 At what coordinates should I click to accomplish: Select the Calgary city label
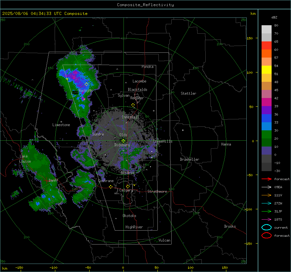pyautogui.click(x=126, y=190)
